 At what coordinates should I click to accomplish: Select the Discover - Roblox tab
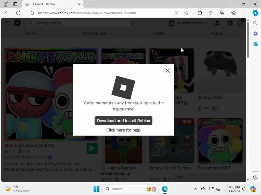click(x=53, y=4)
